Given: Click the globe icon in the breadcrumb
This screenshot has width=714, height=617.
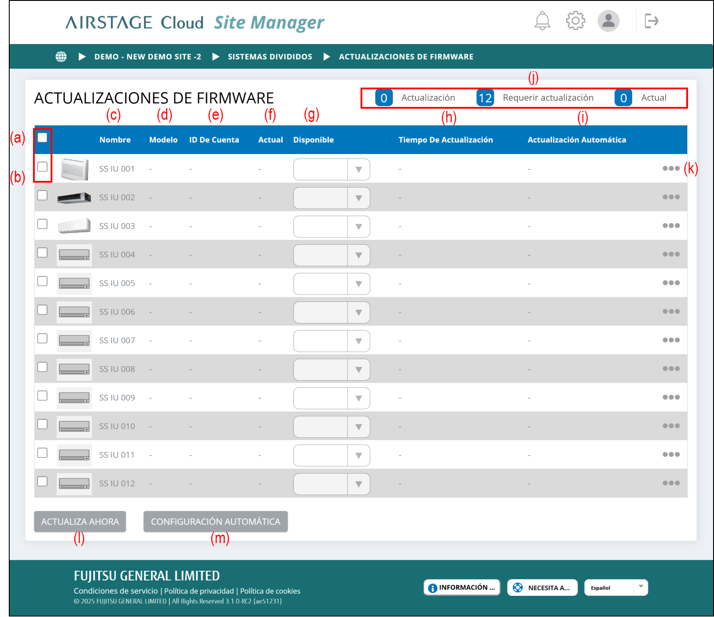Looking at the screenshot, I should pos(61,57).
